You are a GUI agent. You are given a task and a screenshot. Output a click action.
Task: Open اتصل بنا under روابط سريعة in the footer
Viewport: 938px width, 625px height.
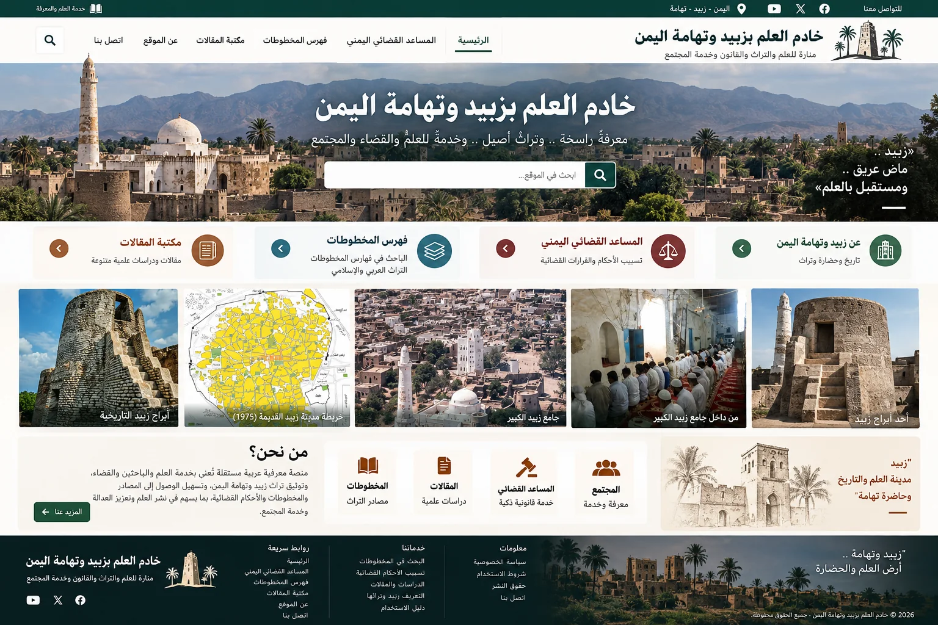(x=296, y=615)
